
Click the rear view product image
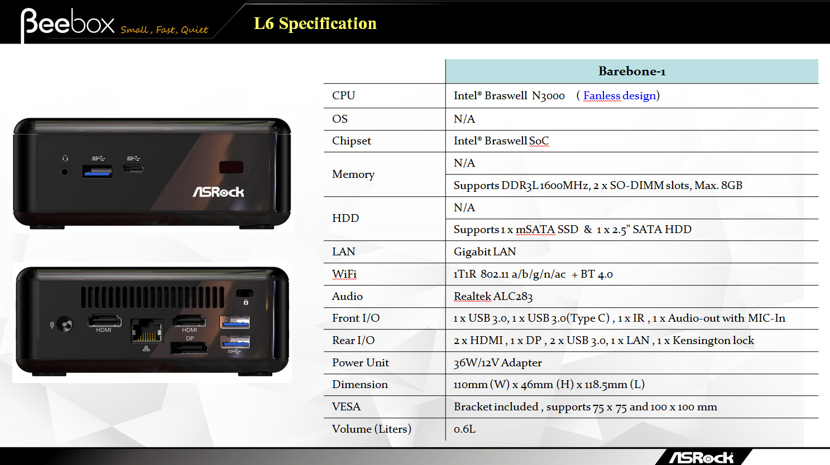[x=152, y=322]
